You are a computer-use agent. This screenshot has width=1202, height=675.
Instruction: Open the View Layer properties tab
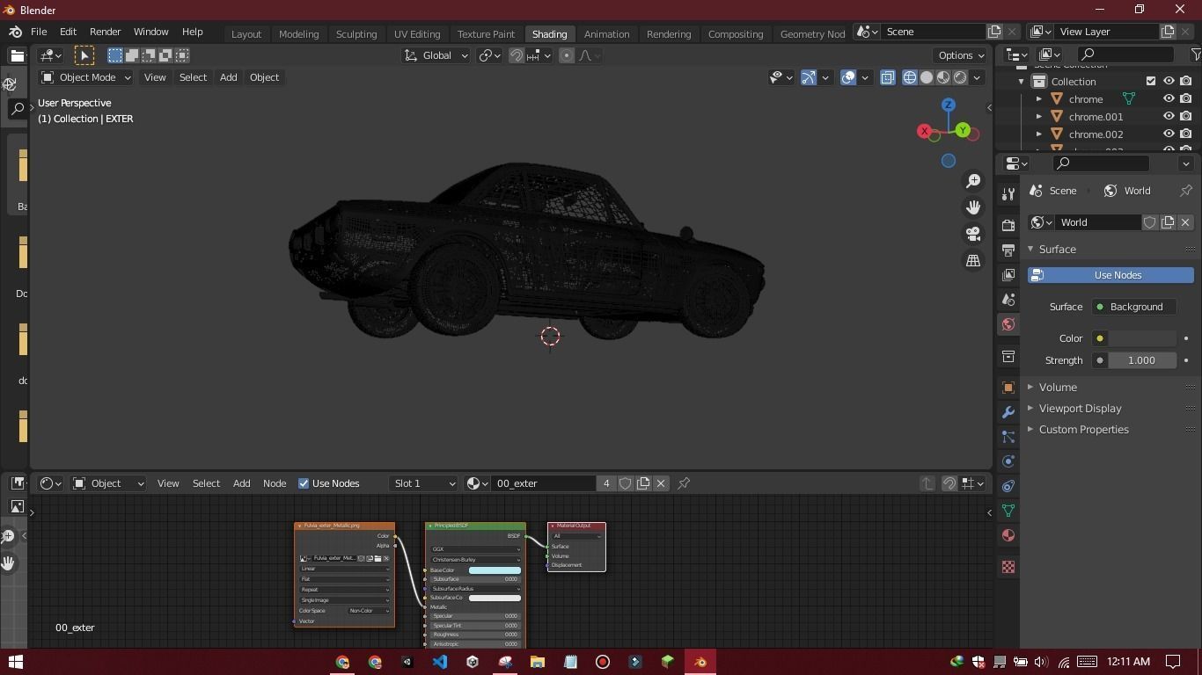point(1008,275)
